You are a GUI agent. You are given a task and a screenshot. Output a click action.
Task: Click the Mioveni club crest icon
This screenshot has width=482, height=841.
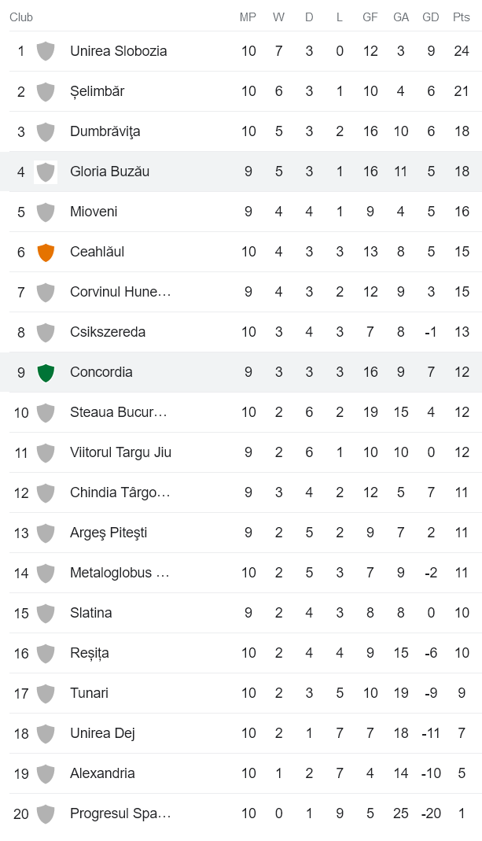click(x=46, y=212)
